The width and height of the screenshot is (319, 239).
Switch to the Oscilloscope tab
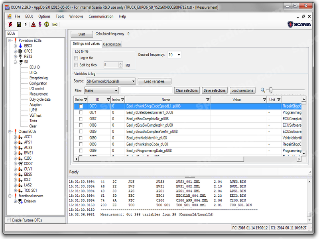112,44
